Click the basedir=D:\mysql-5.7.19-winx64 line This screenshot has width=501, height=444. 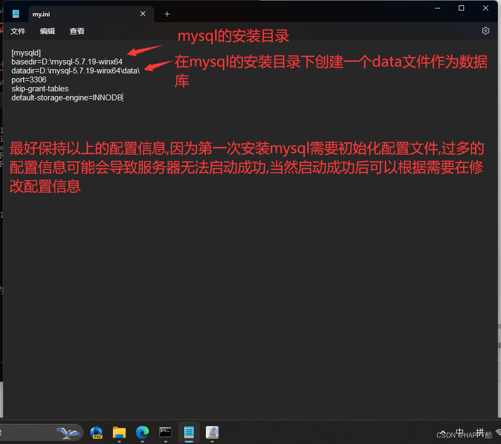[67, 62]
